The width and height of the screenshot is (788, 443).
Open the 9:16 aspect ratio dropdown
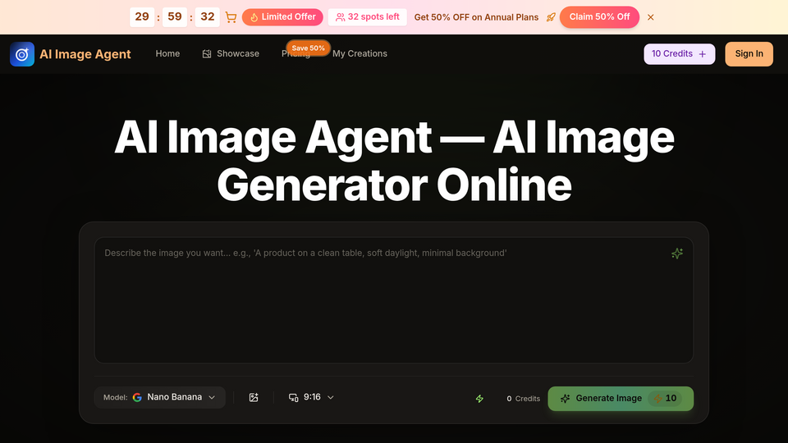pyautogui.click(x=311, y=397)
